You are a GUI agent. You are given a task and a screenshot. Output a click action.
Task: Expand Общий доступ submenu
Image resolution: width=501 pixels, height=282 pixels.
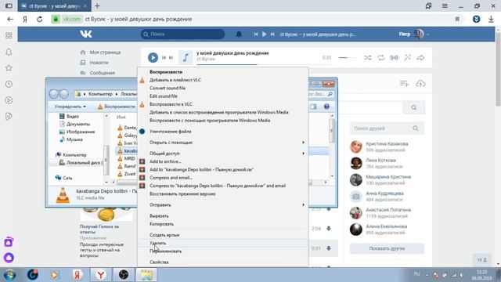pos(223,154)
